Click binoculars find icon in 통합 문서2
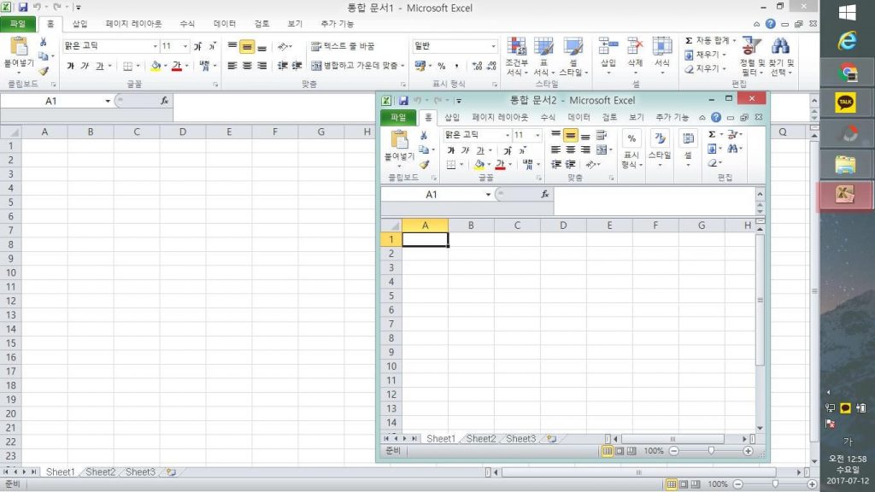 point(732,149)
